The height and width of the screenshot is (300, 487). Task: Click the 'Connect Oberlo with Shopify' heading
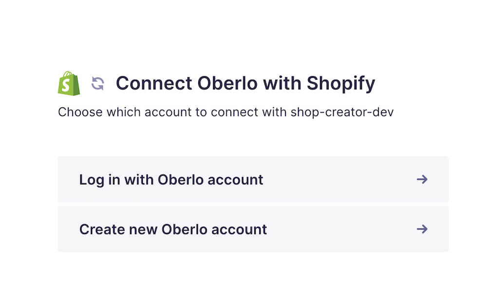click(x=245, y=84)
